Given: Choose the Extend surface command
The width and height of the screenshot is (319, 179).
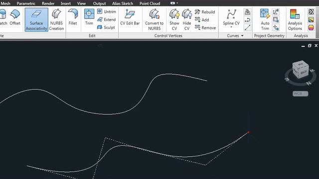Looking at the screenshot, I should [106, 19].
